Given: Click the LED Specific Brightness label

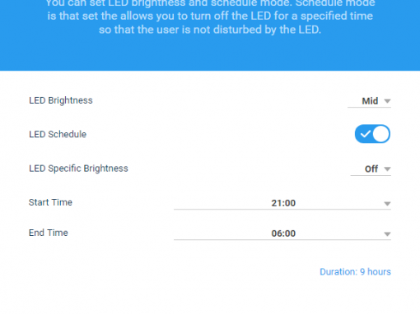Looking at the screenshot, I should 78,169.
